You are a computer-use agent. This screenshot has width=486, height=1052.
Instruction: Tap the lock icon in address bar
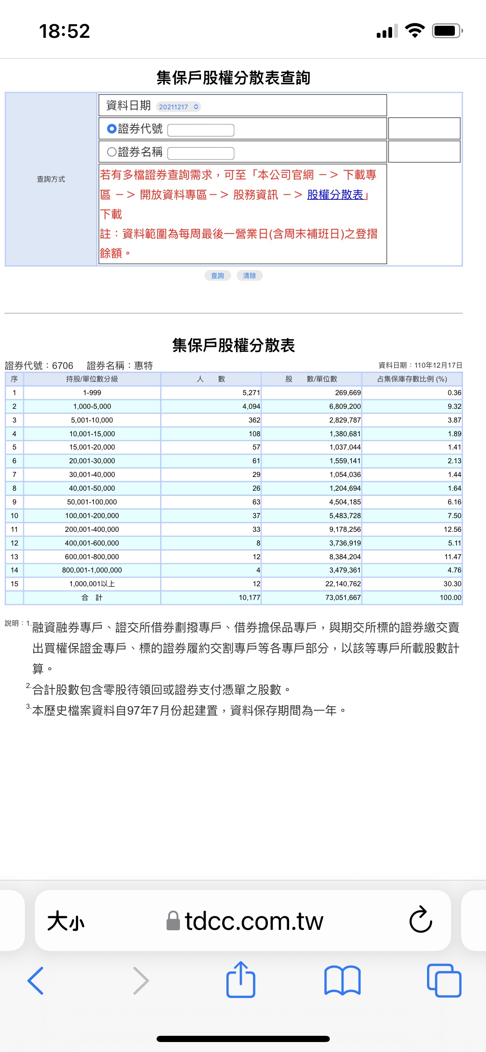(x=173, y=921)
